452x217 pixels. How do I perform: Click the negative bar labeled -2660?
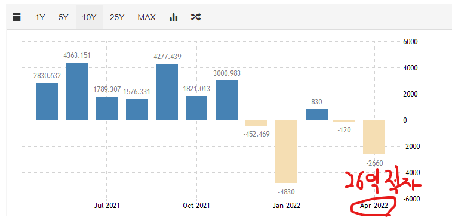pos(374,137)
